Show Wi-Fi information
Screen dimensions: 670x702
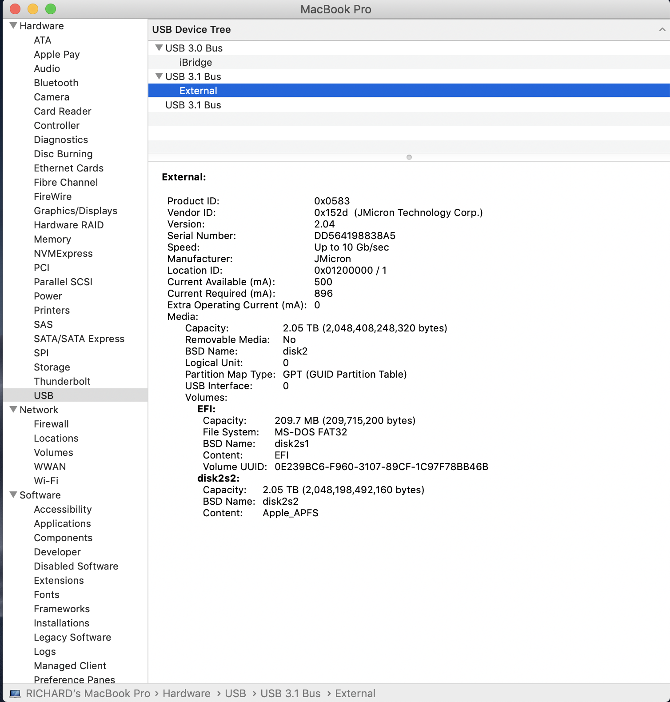tap(46, 481)
